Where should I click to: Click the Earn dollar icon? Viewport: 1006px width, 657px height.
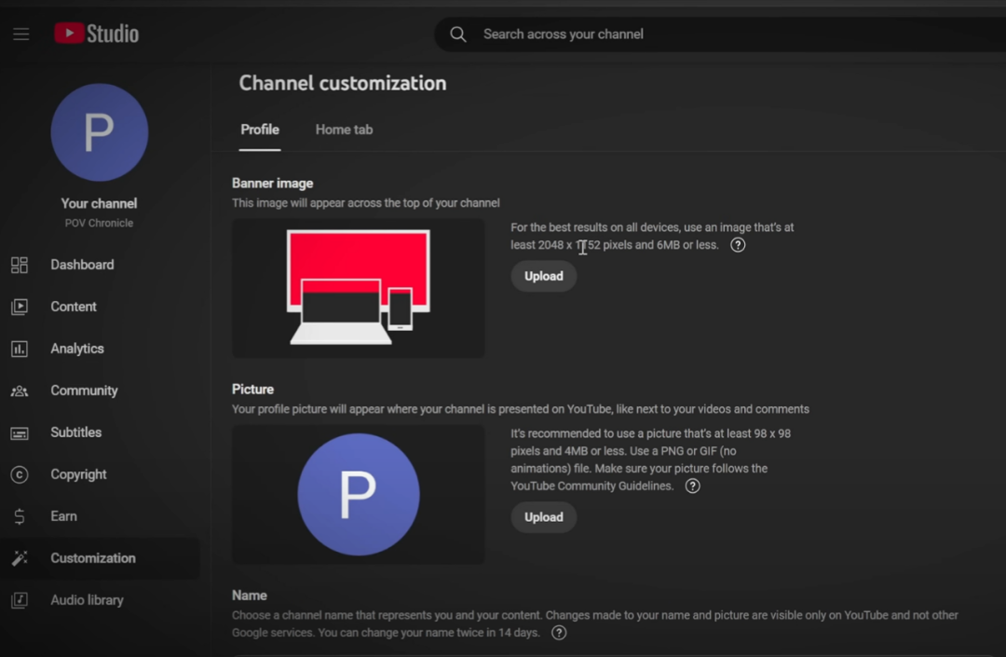[x=20, y=516]
